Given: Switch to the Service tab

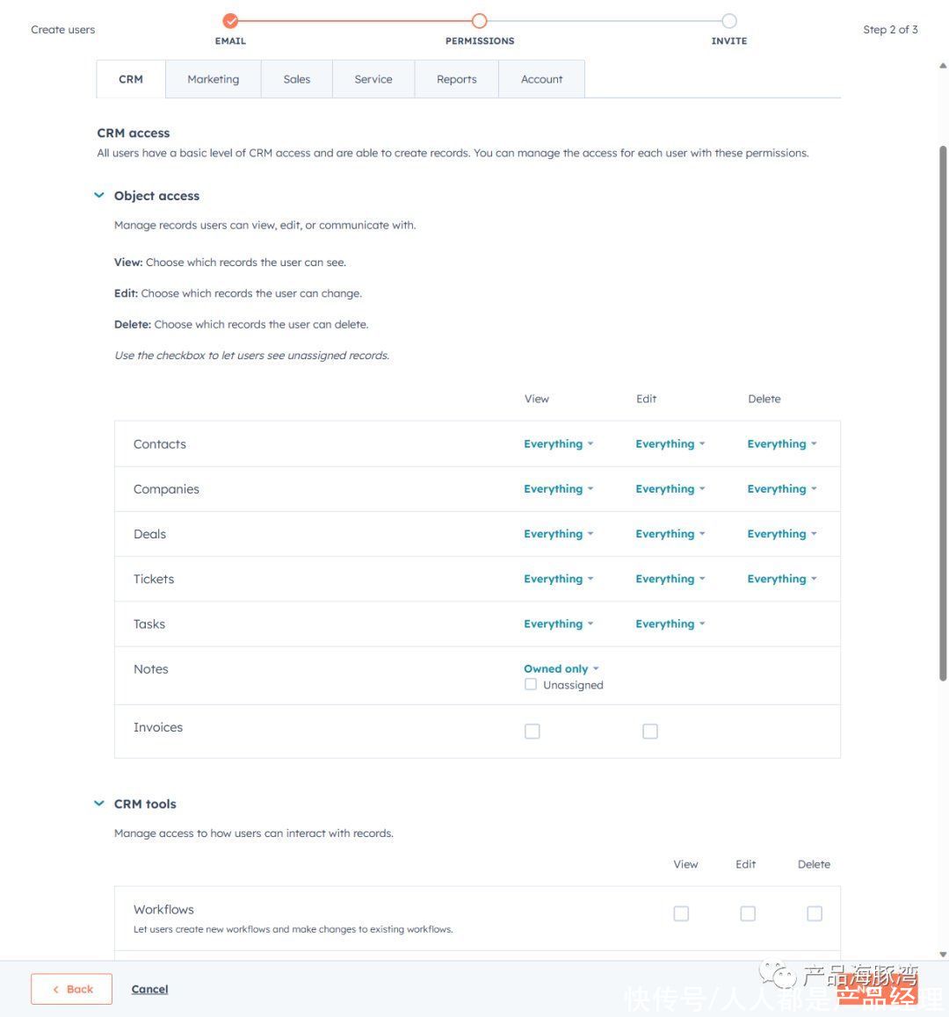Looking at the screenshot, I should click(x=373, y=79).
